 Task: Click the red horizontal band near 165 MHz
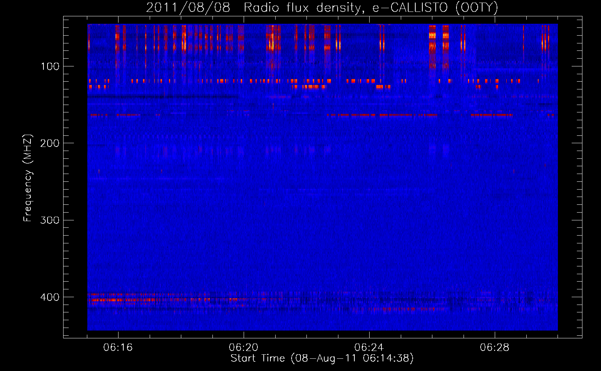(383, 115)
